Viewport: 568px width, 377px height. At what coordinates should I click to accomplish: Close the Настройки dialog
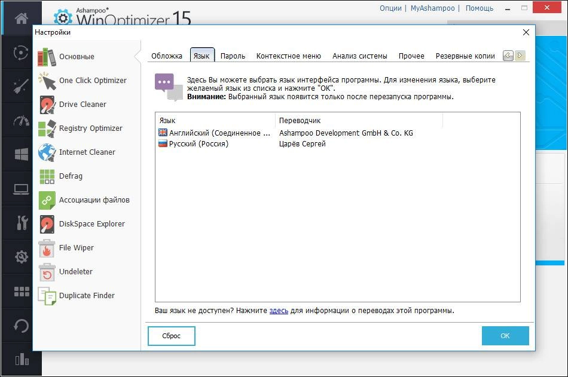tap(526, 32)
